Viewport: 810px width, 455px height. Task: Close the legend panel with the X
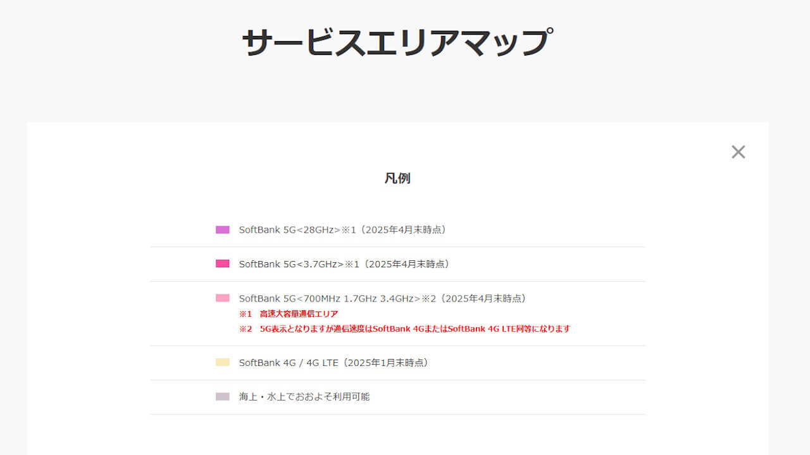click(x=738, y=152)
